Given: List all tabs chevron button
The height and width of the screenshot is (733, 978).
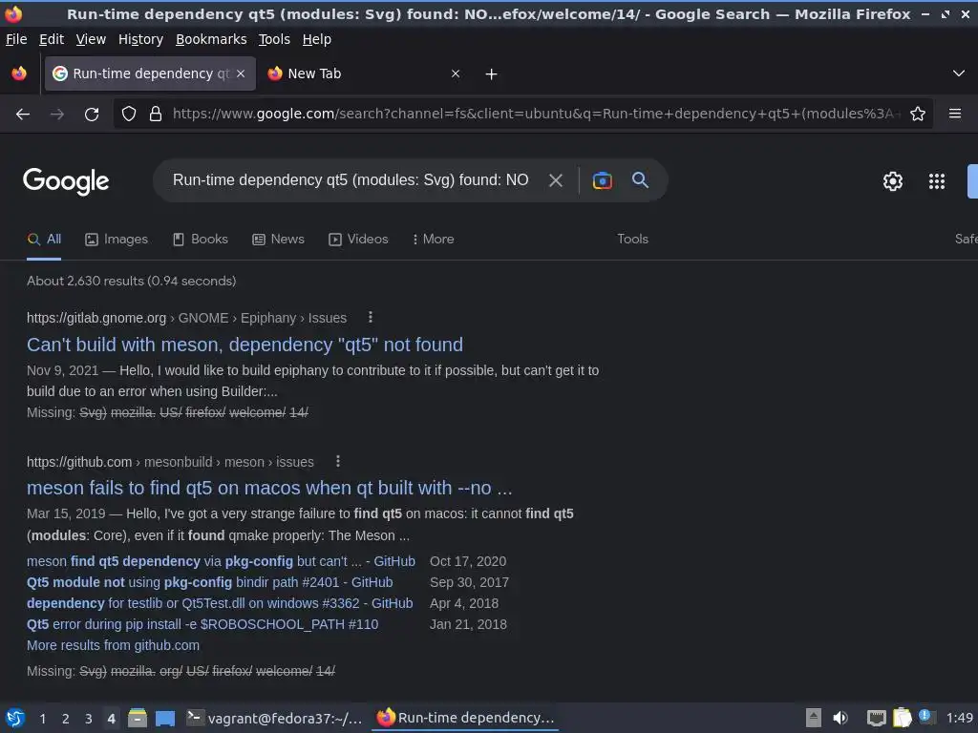Looking at the screenshot, I should [959, 73].
